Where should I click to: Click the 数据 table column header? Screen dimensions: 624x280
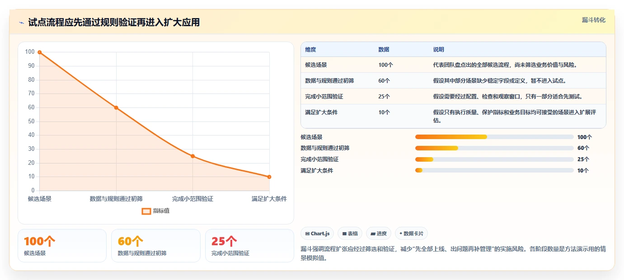(x=384, y=50)
